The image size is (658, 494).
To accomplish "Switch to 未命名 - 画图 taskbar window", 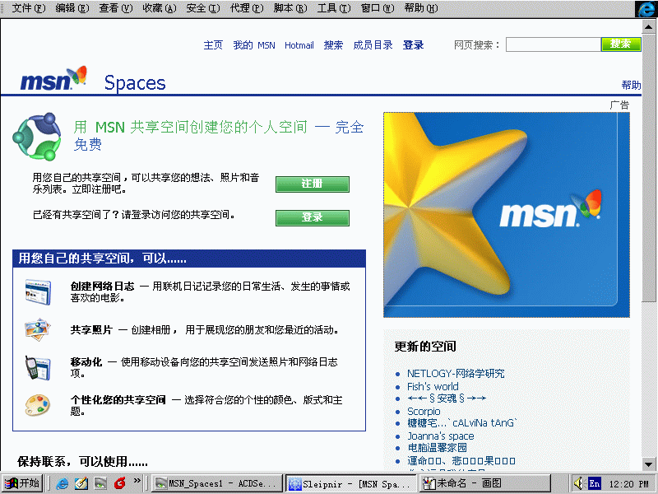I will pyautogui.click(x=485, y=483).
